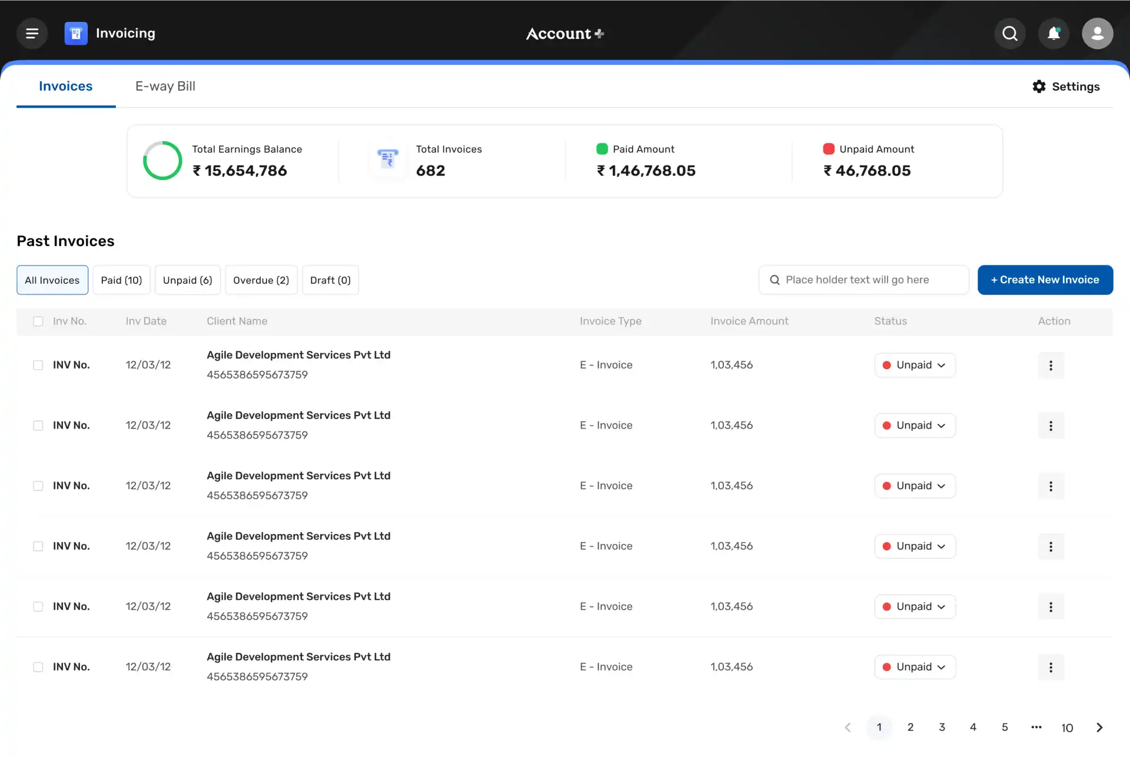The image size is (1130, 757).
Task: Expand the Unpaid status dropdown in the sixth row
Action: (915, 668)
